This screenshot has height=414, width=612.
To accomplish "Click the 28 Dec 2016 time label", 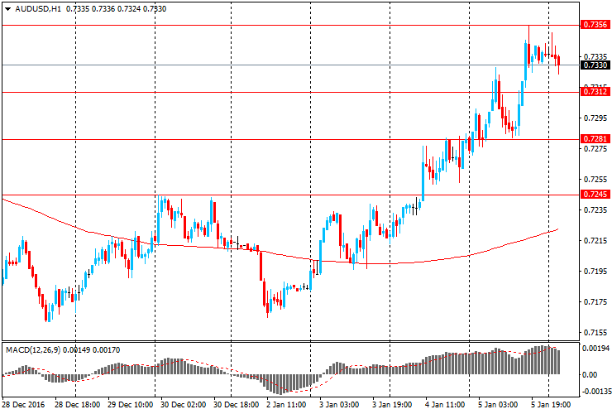I will click(x=22, y=406).
